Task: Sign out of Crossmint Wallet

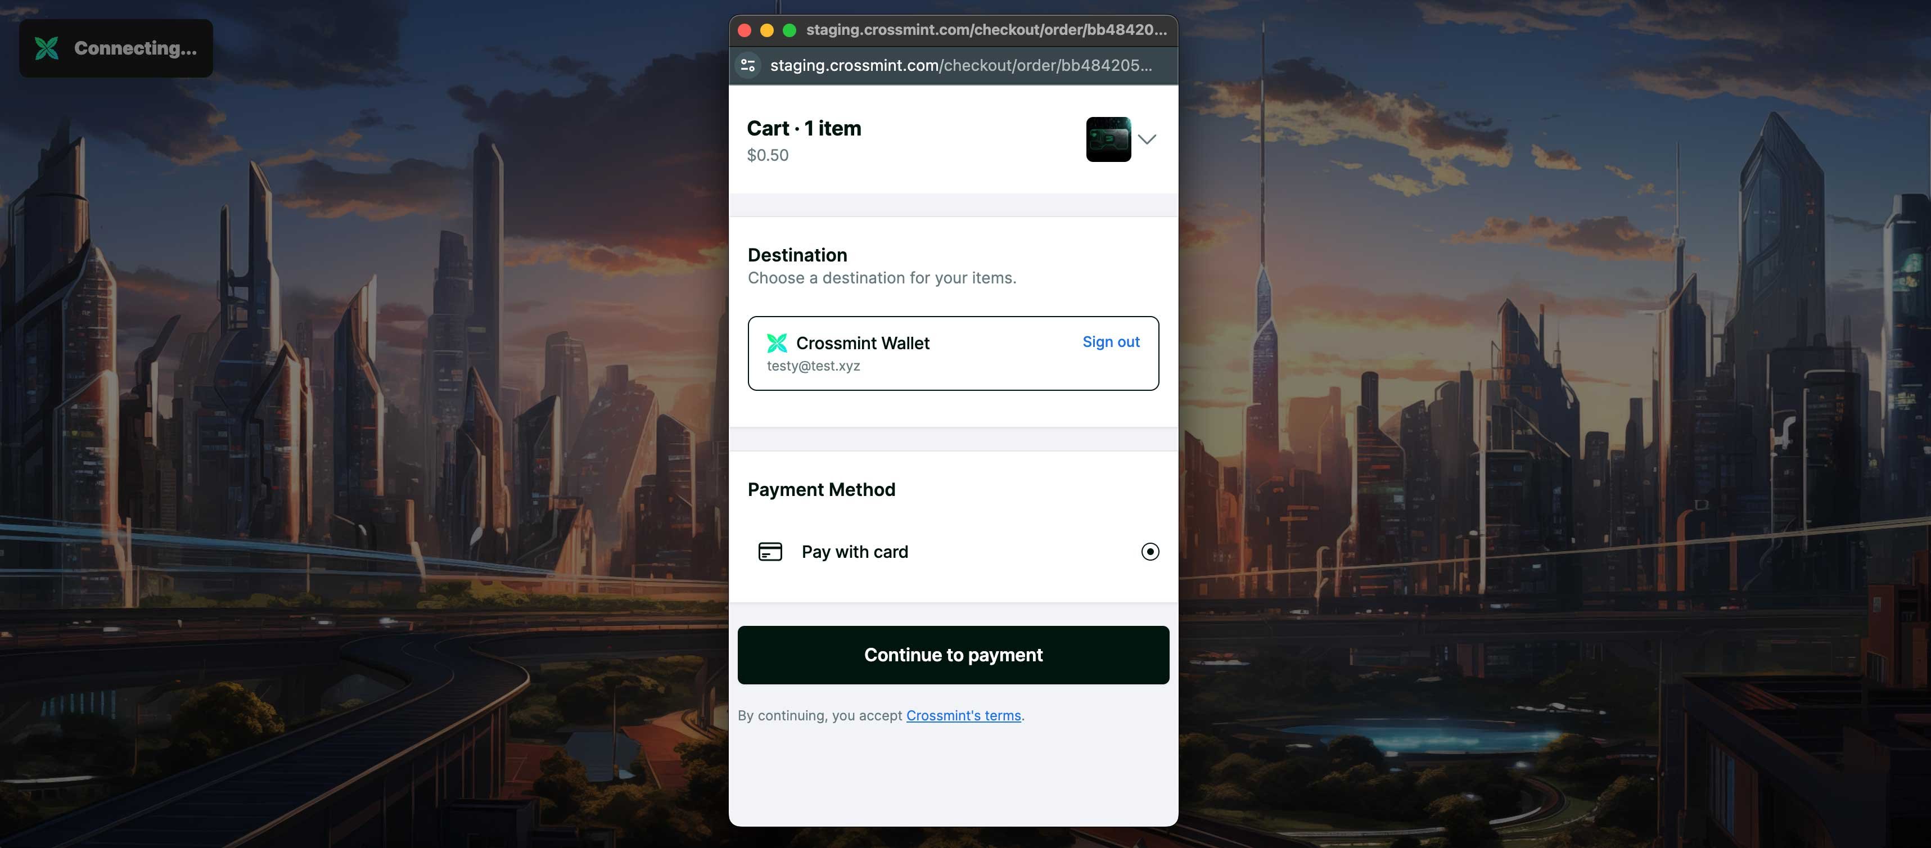Action: point(1110,342)
